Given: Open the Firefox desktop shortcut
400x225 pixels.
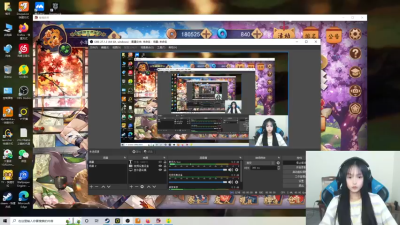Looking at the screenshot, I should point(23,31).
